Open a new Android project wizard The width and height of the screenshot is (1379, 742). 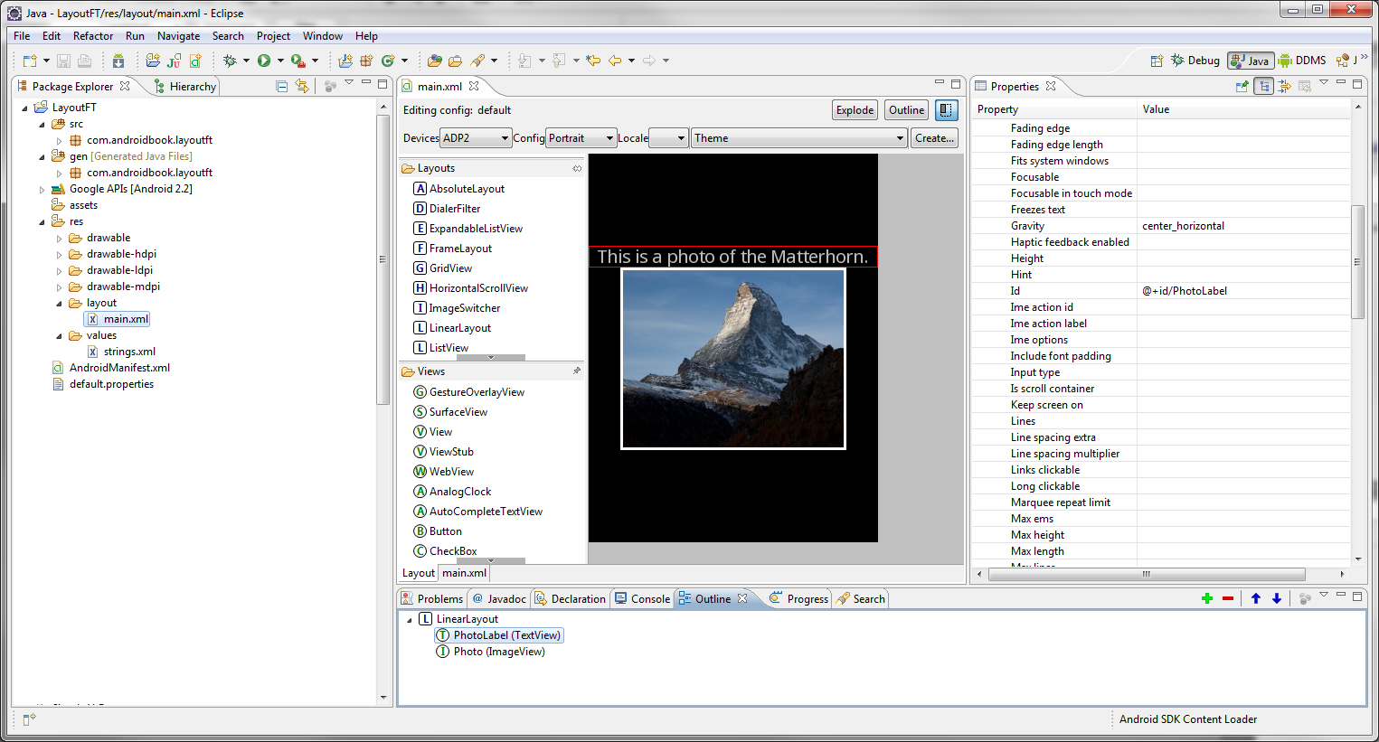coord(153,61)
